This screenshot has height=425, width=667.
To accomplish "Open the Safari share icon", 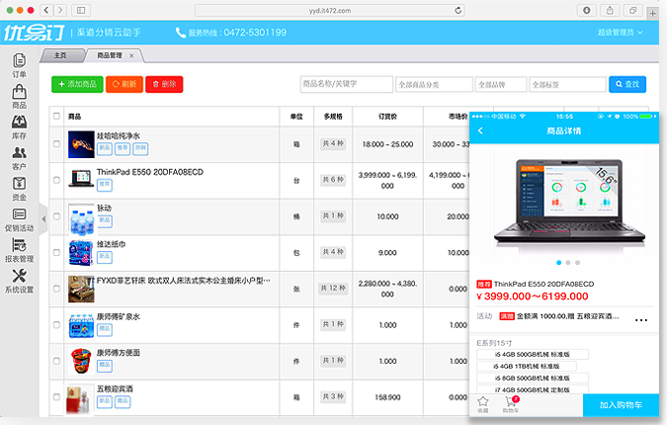I will tap(610, 10).
